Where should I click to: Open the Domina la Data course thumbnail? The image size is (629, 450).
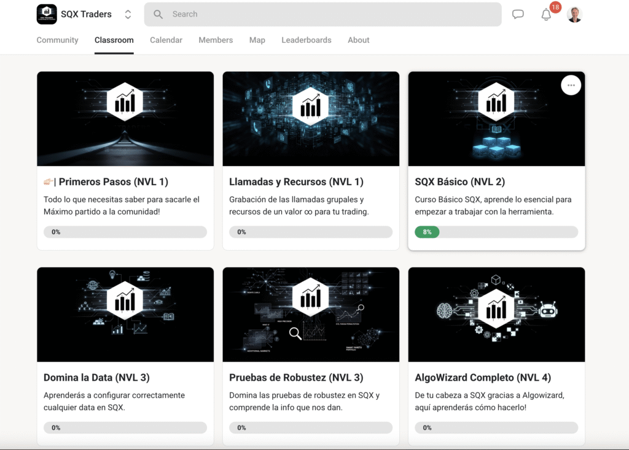(125, 314)
